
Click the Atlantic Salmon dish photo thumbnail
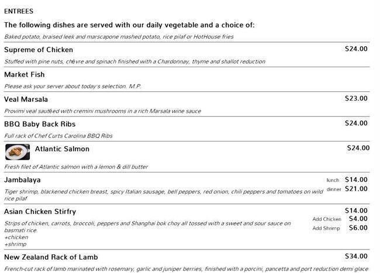point(18,152)
